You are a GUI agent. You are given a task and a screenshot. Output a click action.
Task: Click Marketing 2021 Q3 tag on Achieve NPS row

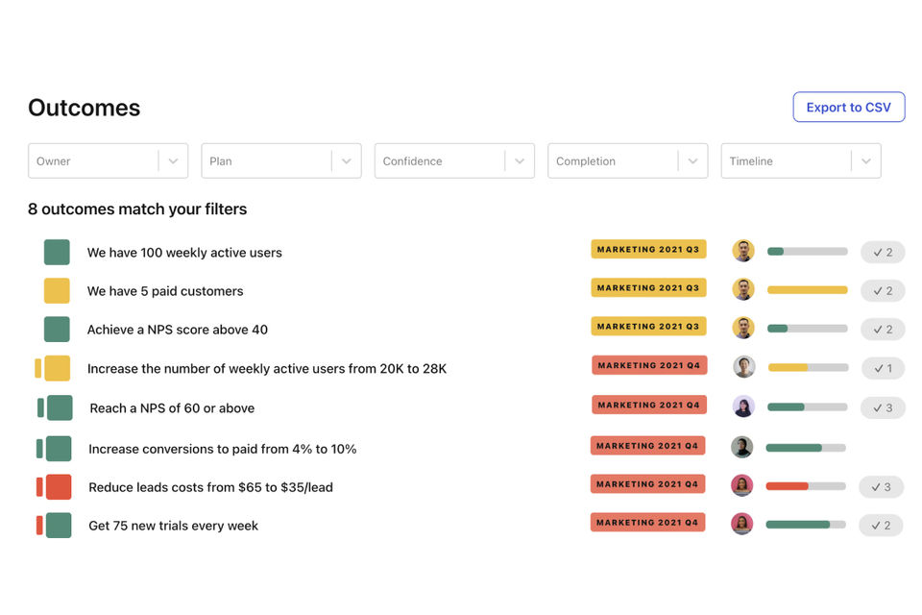coord(648,327)
